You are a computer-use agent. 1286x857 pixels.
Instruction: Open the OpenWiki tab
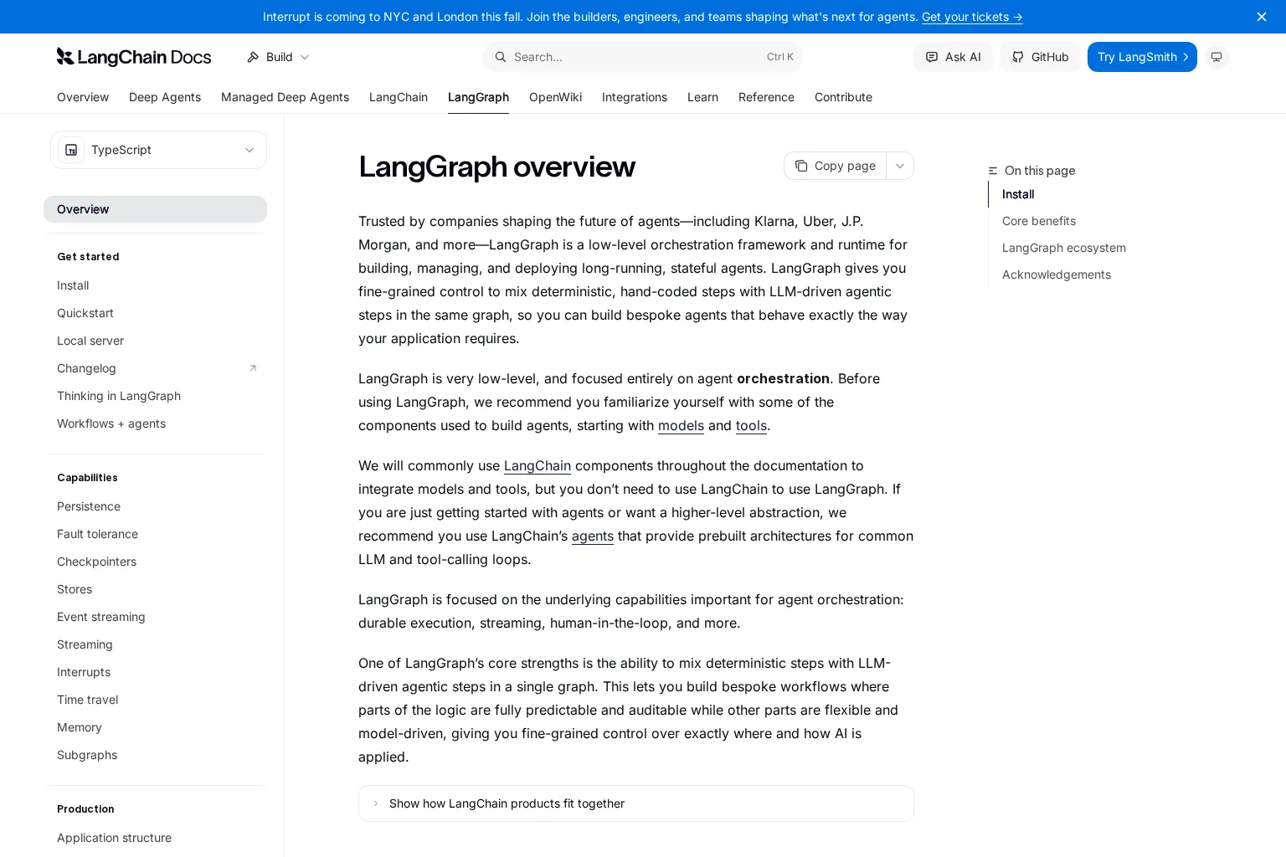tap(555, 97)
